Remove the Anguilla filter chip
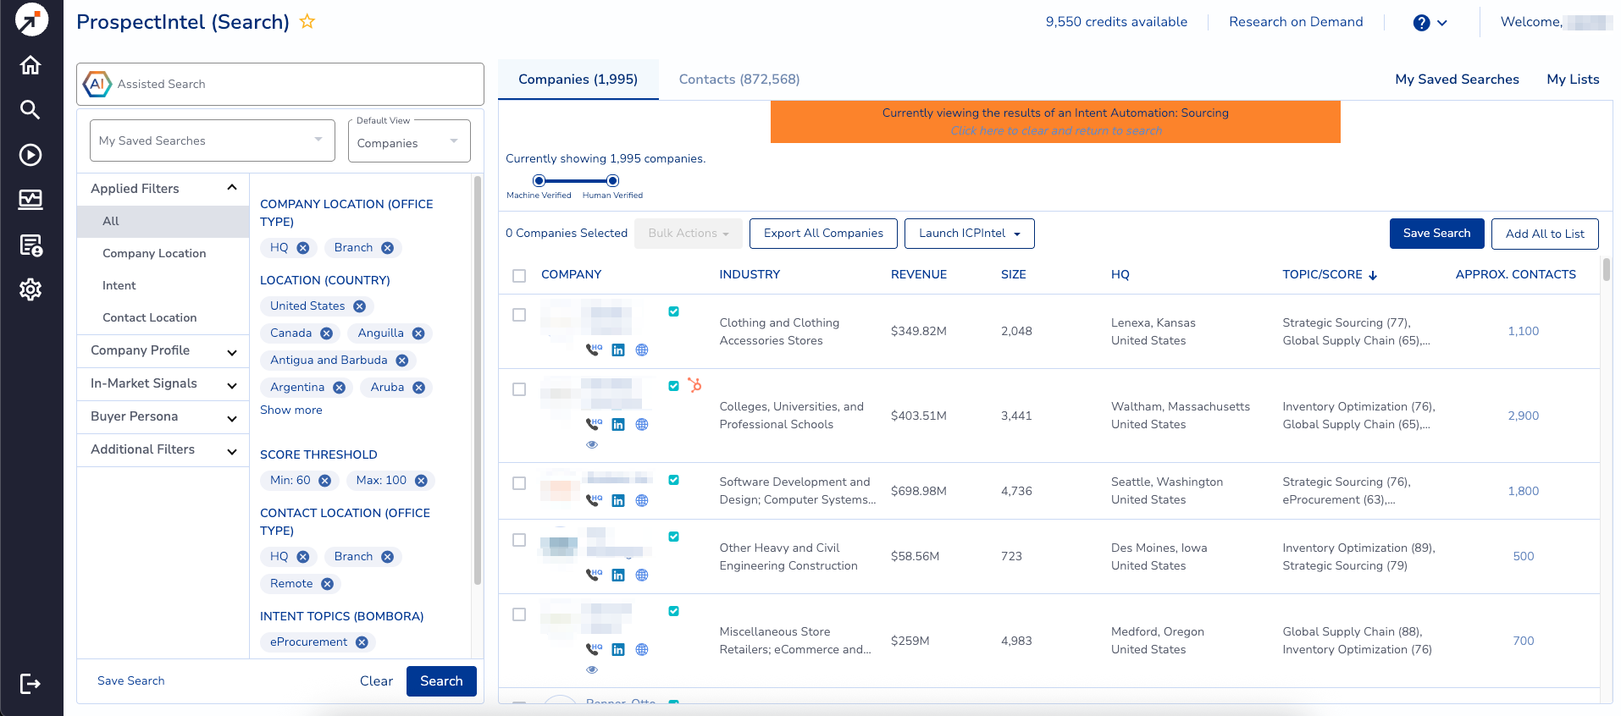The image size is (1621, 716). [418, 333]
